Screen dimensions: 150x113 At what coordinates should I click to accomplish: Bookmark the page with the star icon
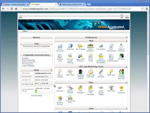[x=142, y=9]
